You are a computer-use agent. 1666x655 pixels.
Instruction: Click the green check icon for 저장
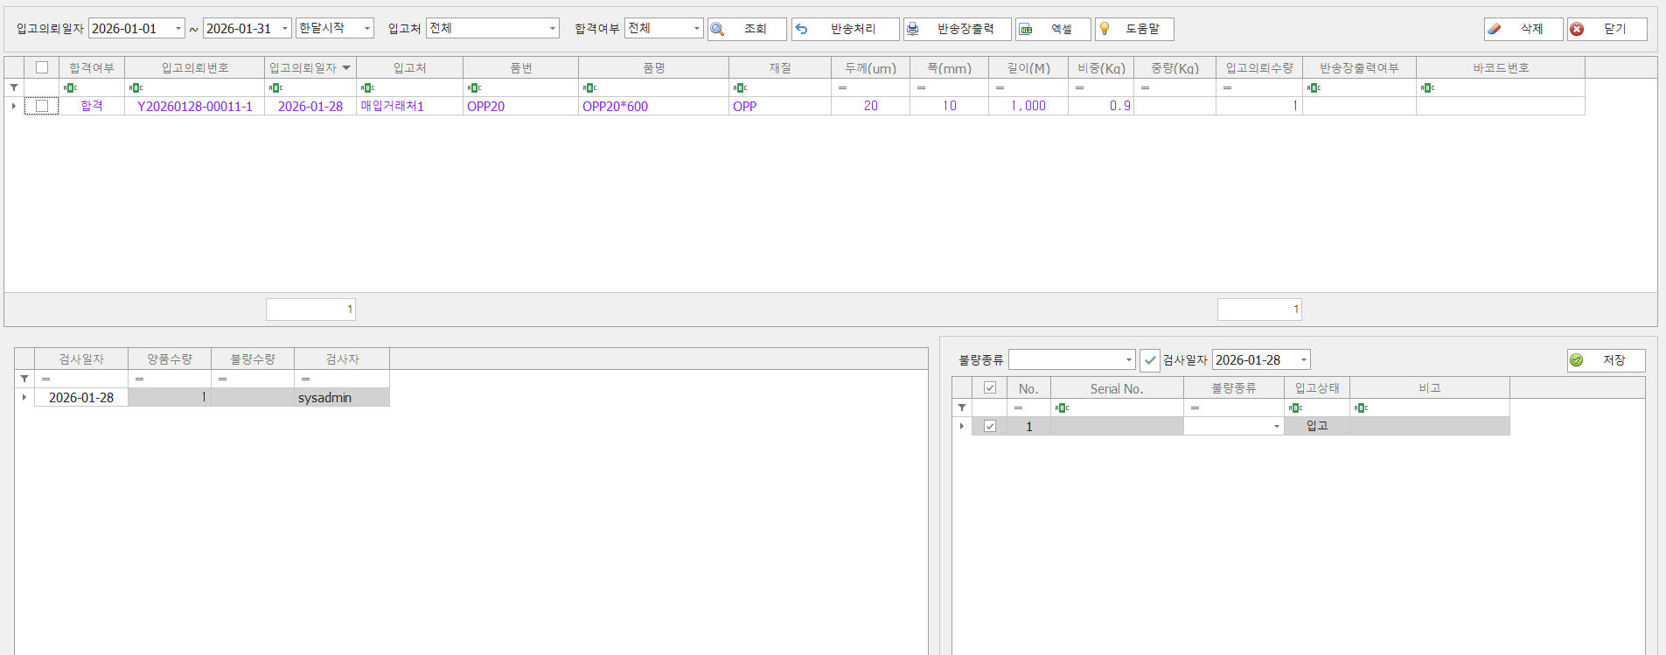tap(1577, 360)
